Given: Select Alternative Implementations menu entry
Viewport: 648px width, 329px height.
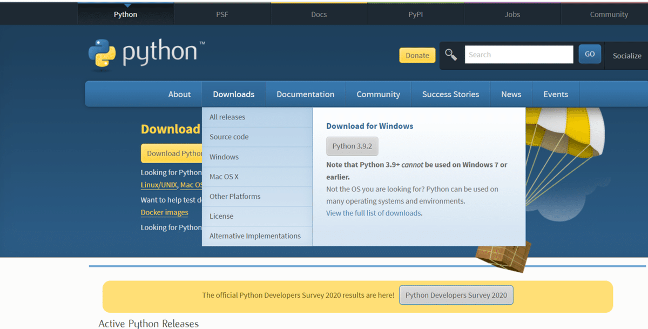Looking at the screenshot, I should [258, 236].
